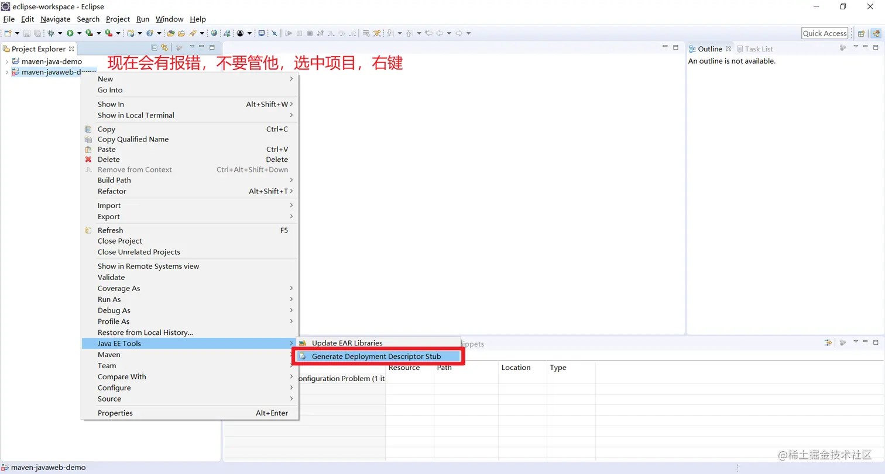885x474 pixels.
Task: Click the Open Web Browser globe icon
Action: point(214,33)
